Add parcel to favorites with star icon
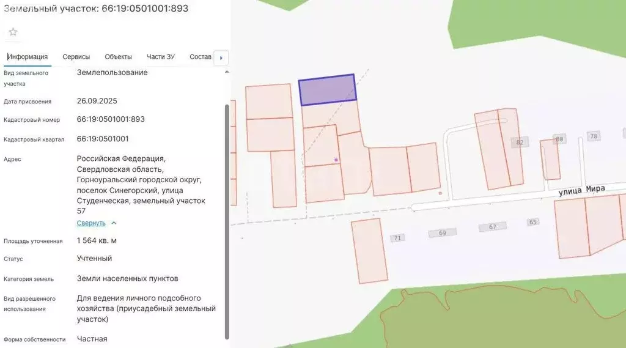The height and width of the screenshot is (348, 626). tap(13, 32)
